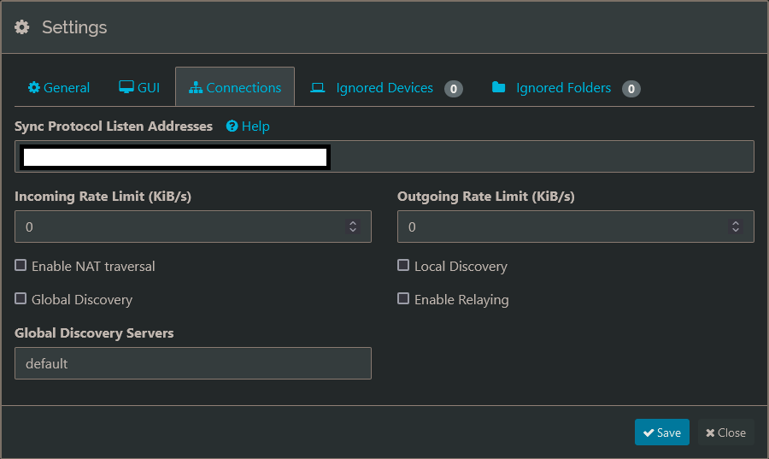Click the laptop icon for Ignored Devices
Screen dimensions: 769x459
(318, 88)
